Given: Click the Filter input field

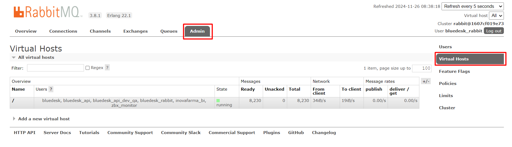Looking at the screenshot, I should [x=55, y=68].
